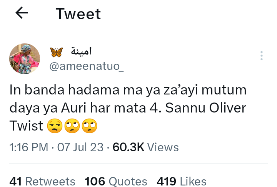
Task: Open the 106 Quotes list
Action: (x=116, y=181)
